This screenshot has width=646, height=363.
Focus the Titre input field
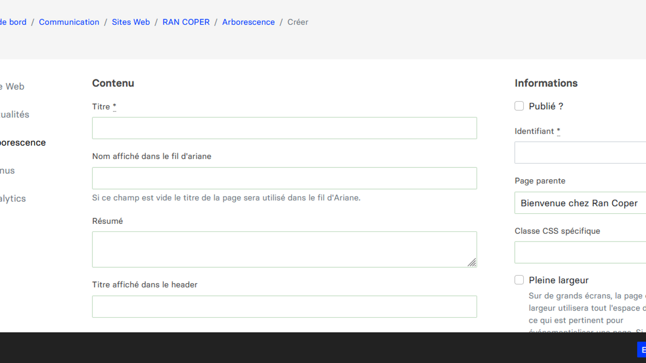[284, 129]
